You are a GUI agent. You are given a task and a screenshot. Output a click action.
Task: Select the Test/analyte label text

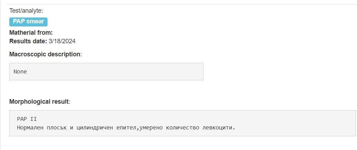[x=26, y=10]
